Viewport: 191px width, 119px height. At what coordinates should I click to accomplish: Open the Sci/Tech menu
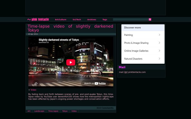pyautogui.click(x=77, y=20)
